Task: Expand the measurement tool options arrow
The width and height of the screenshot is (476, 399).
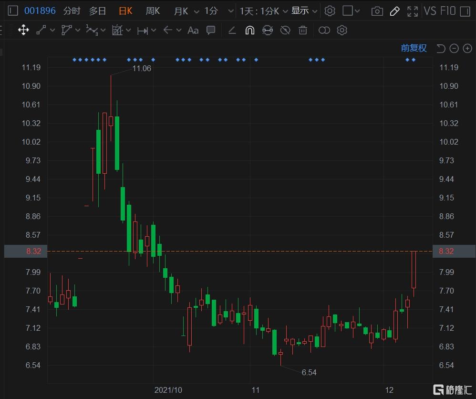Action: 154,30
